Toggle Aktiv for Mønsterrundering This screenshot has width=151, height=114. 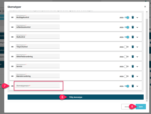pyautogui.click(x=126, y=76)
